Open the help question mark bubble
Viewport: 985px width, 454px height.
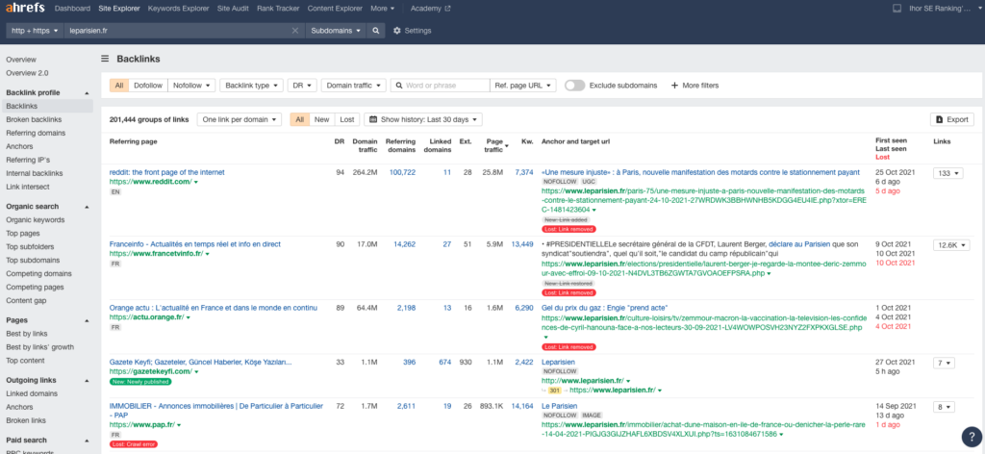point(972,437)
